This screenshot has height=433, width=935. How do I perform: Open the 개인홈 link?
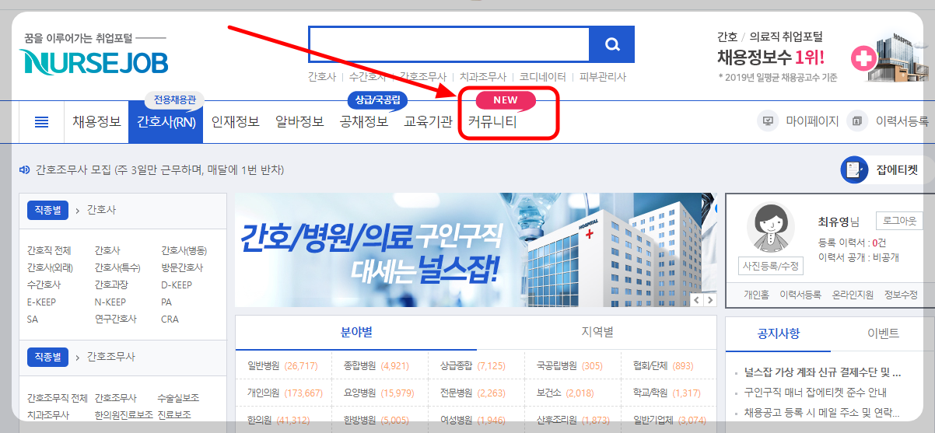pos(755,295)
